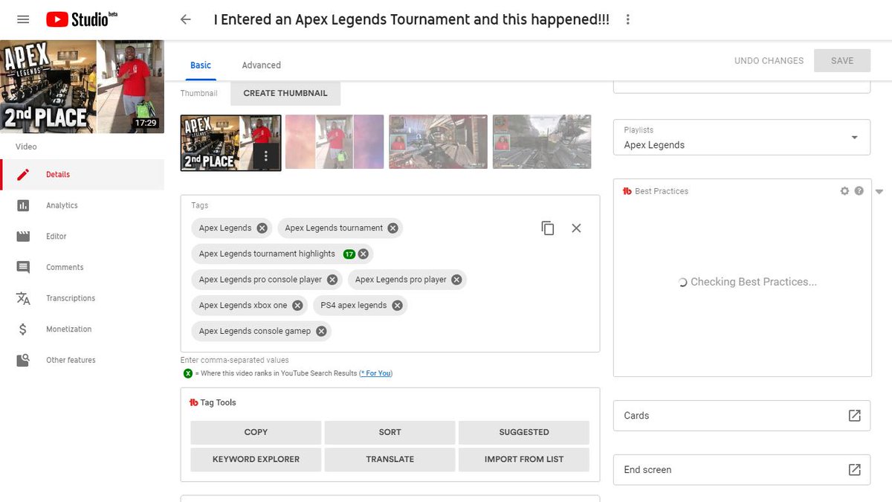
Task: Click the TRANSLATE tags button
Action: click(x=390, y=460)
